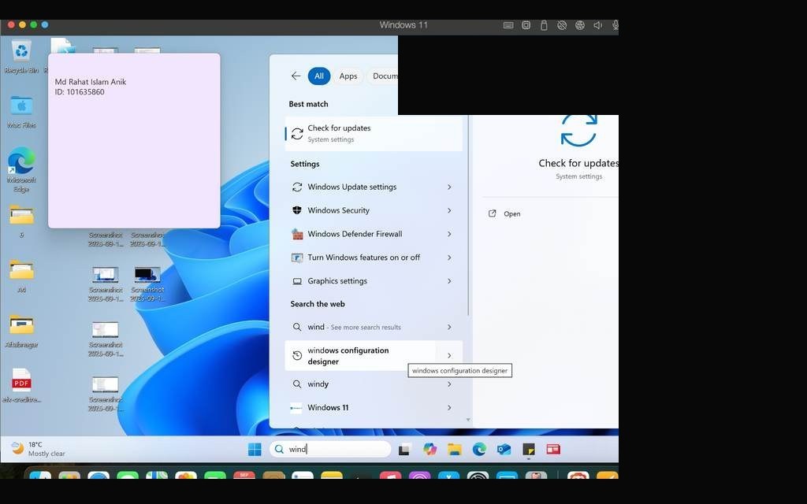Click the large refresh icon in preview pane
This screenshot has height=504, width=807.
click(x=578, y=130)
